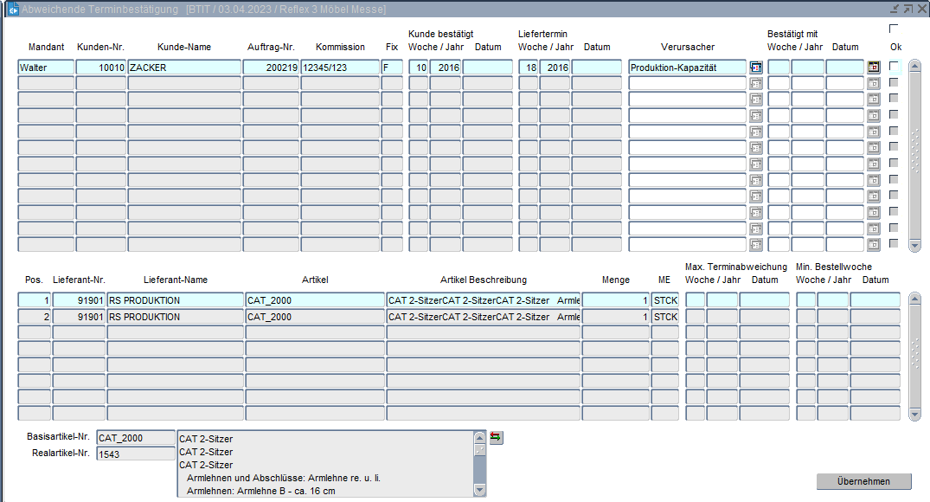Click calendar icon in the second order row

point(873,84)
